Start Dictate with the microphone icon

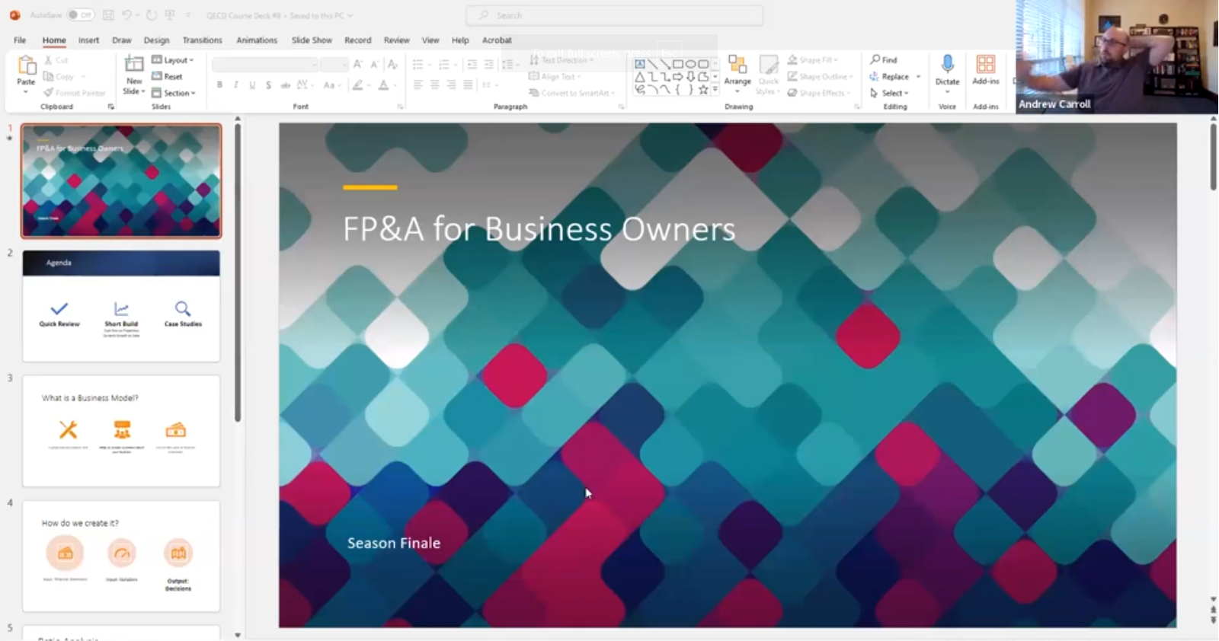point(947,65)
